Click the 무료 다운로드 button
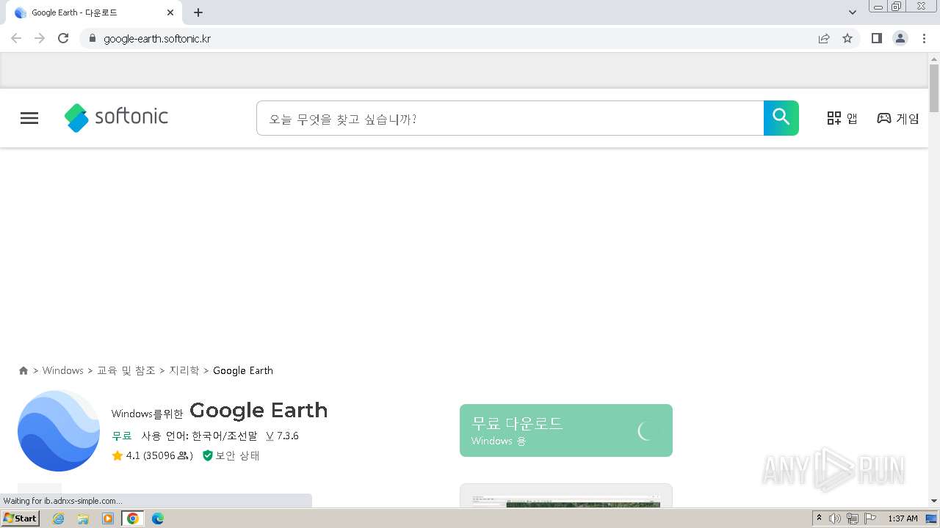This screenshot has height=528, width=940. click(x=566, y=430)
